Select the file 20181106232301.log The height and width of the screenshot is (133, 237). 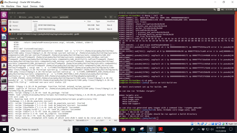(x=47, y=29)
